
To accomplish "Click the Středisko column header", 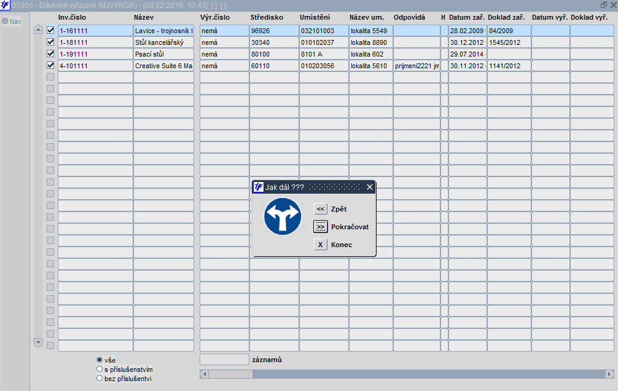I will point(267,17).
